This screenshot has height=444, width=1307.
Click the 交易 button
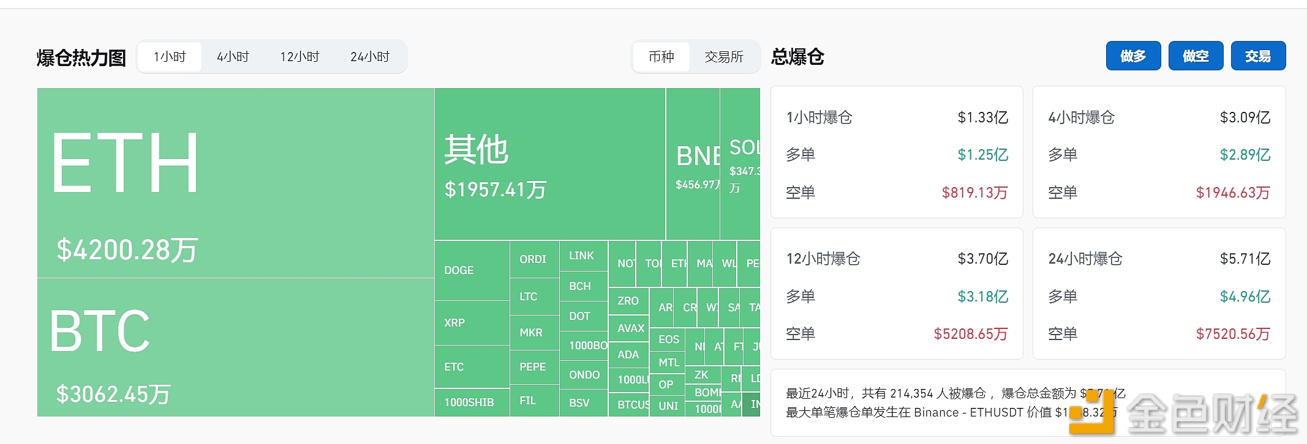pos(1258,56)
